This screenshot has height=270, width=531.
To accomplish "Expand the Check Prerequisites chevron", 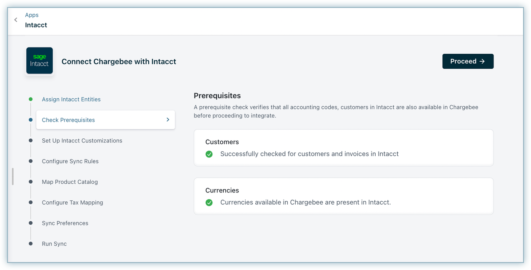I will click(168, 120).
